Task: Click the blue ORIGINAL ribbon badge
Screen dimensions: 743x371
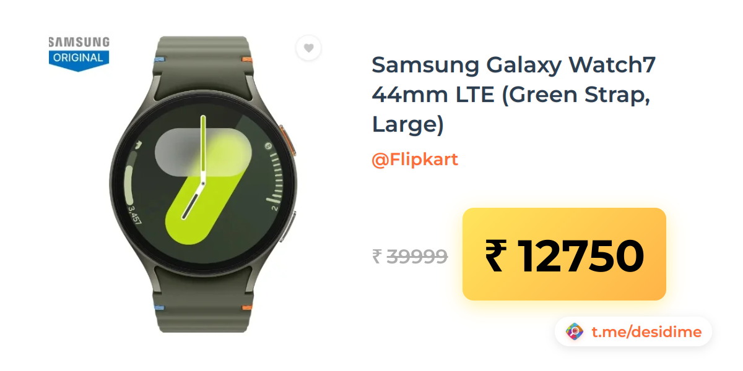Action: 79,60
